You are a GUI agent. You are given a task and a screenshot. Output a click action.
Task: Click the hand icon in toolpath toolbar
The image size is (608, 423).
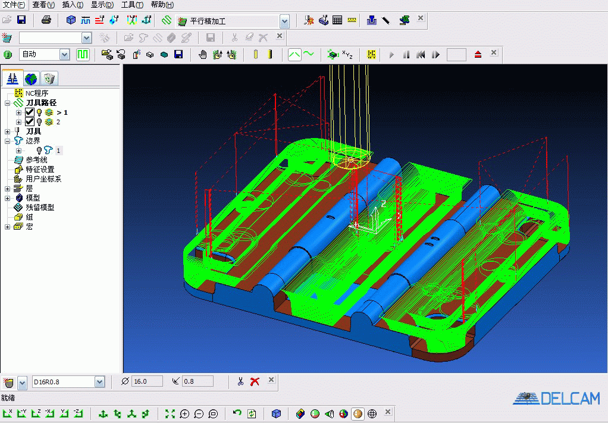click(203, 55)
